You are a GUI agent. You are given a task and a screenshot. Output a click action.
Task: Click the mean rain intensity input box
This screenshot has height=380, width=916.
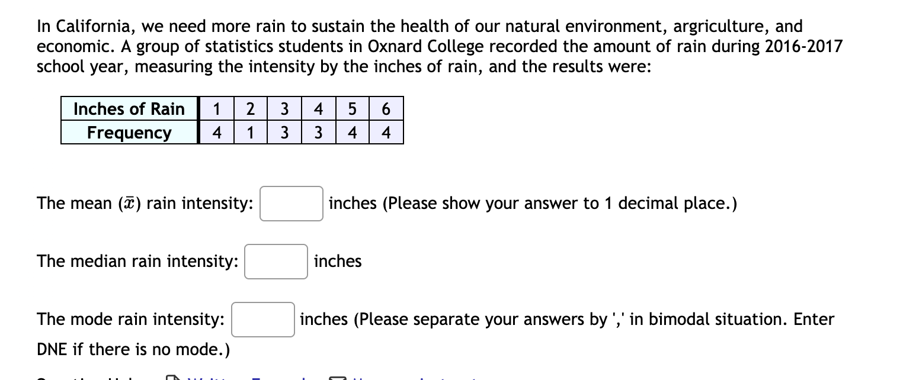tap(291, 203)
